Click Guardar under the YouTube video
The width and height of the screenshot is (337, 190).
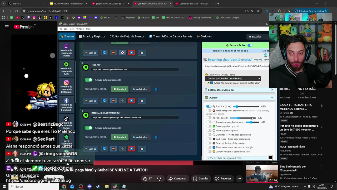[201, 179]
